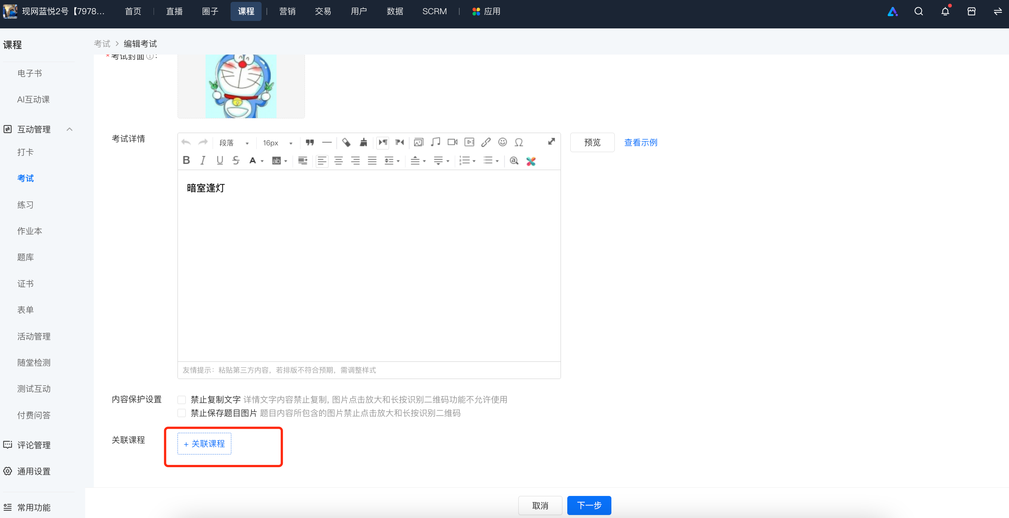The height and width of the screenshot is (518, 1009).
Task: Align text left
Action: coord(322,161)
